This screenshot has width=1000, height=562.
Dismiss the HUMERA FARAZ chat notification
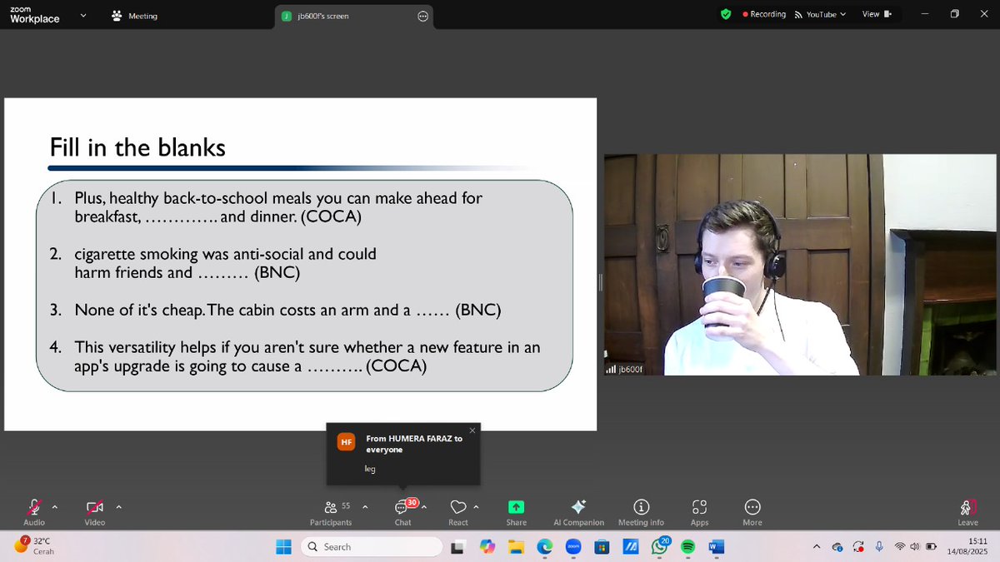[472, 430]
